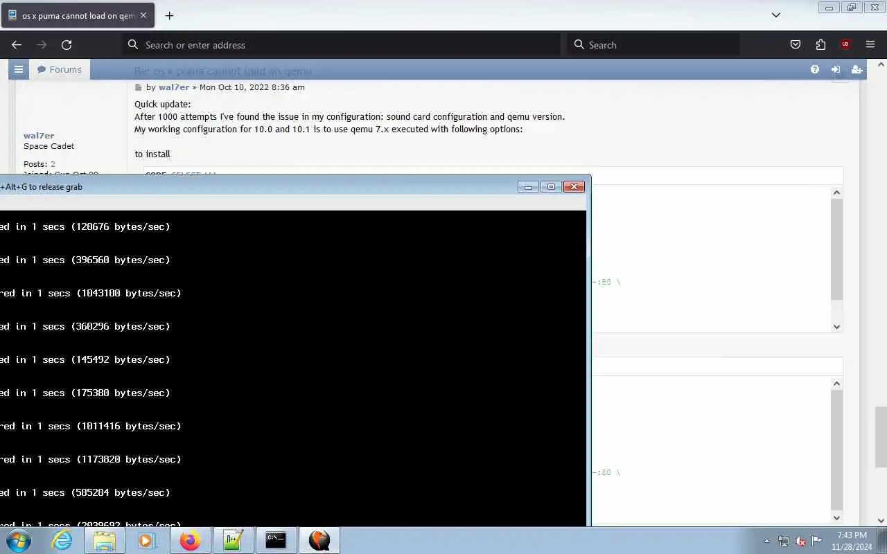List all tabs with the chevron

(776, 15)
